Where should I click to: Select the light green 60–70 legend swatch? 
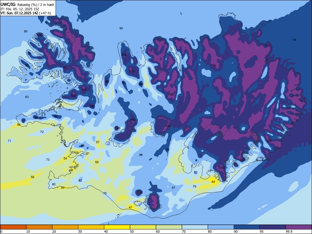(169, 227)
